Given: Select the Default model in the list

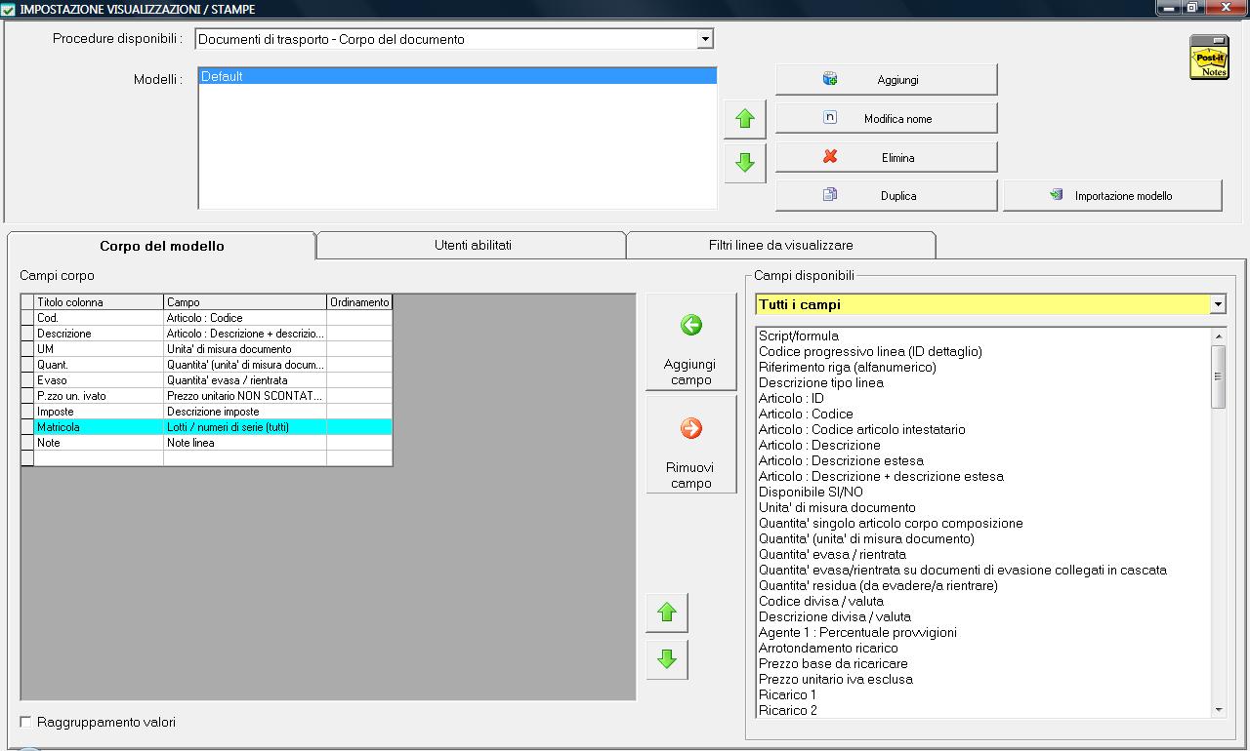Looking at the screenshot, I should [457, 76].
